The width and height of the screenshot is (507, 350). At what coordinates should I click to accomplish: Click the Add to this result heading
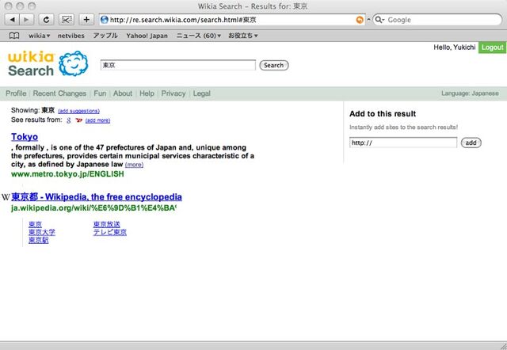click(x=383, y=114)
